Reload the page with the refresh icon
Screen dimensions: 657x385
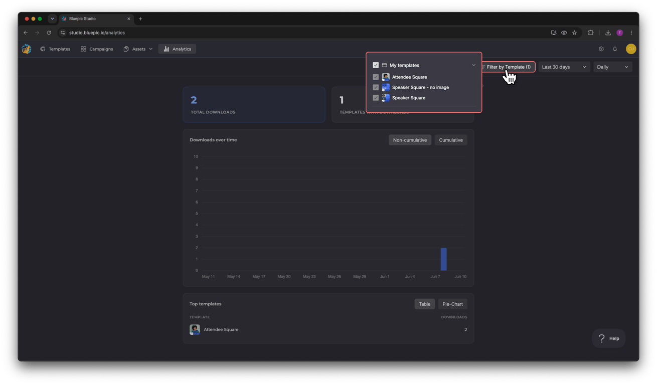click(49, 33)
